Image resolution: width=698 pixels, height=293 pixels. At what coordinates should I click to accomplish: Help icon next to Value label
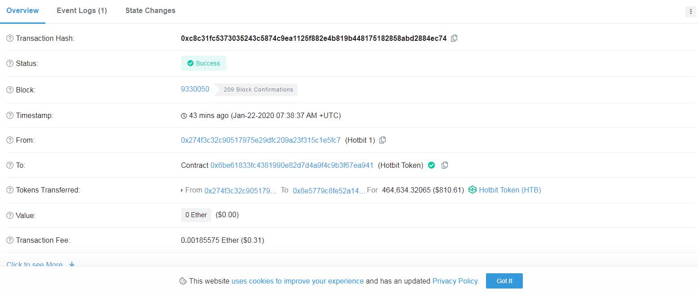(10, 216)
